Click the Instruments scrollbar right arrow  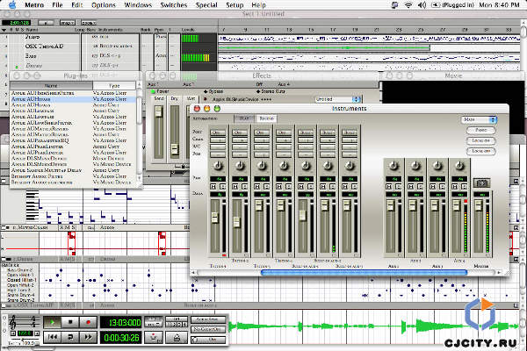[499, 272]
